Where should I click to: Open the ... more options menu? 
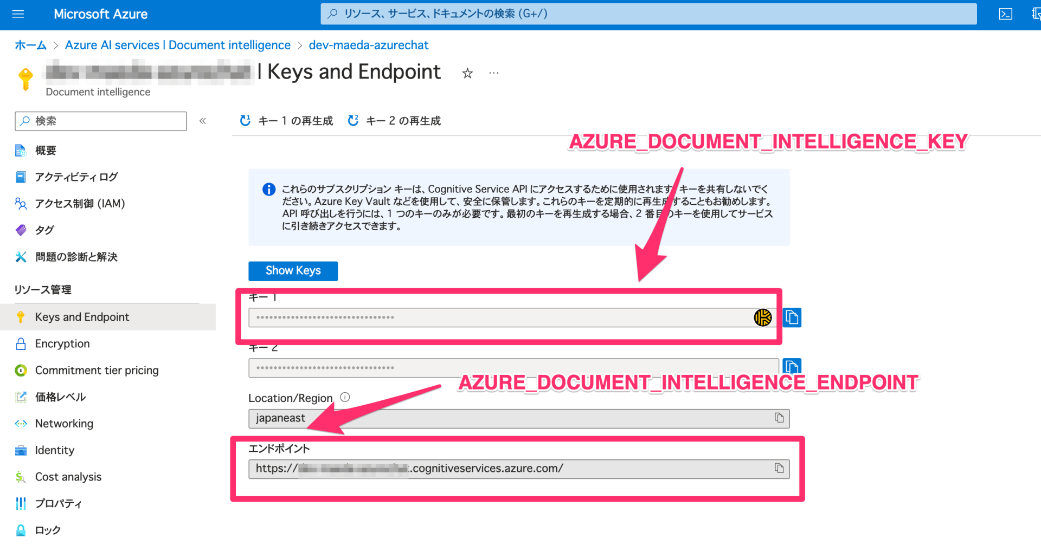493,73
